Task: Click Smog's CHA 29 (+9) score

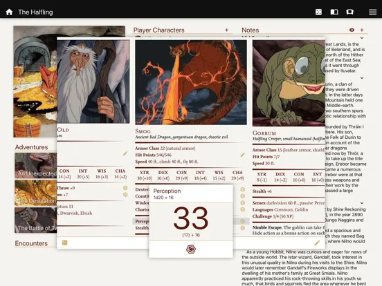Action: [237, 175]
